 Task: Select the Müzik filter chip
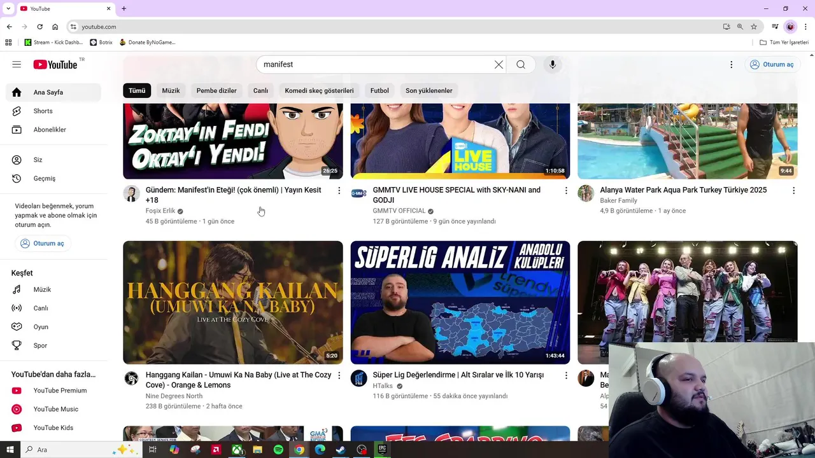pos(171,90)
